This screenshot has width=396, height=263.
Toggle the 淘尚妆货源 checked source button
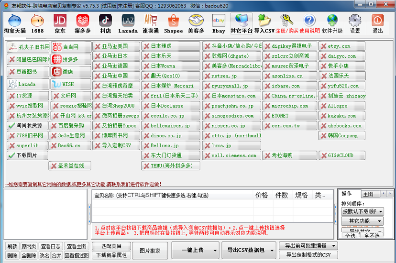click(27, 126)
